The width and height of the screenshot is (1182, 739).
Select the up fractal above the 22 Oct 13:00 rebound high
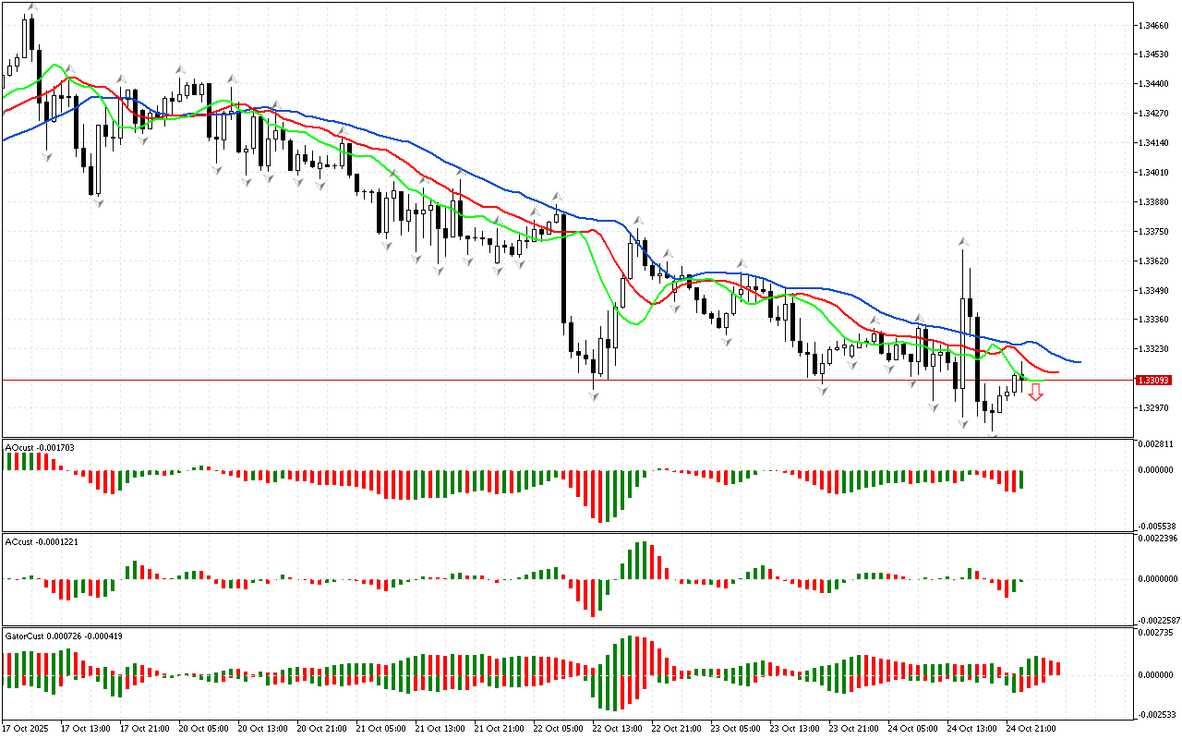click(x=636, y=220)
